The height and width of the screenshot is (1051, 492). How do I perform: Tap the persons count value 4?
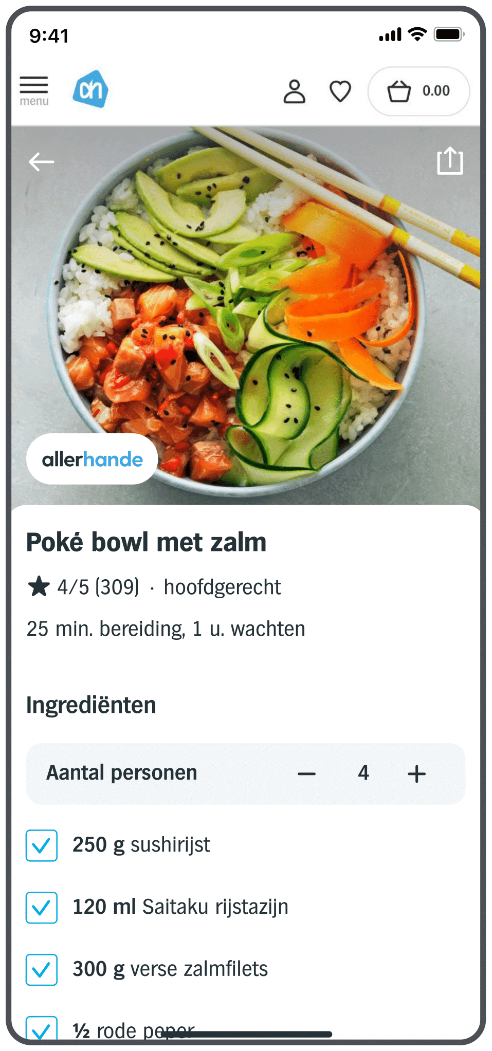click(363, 773)
